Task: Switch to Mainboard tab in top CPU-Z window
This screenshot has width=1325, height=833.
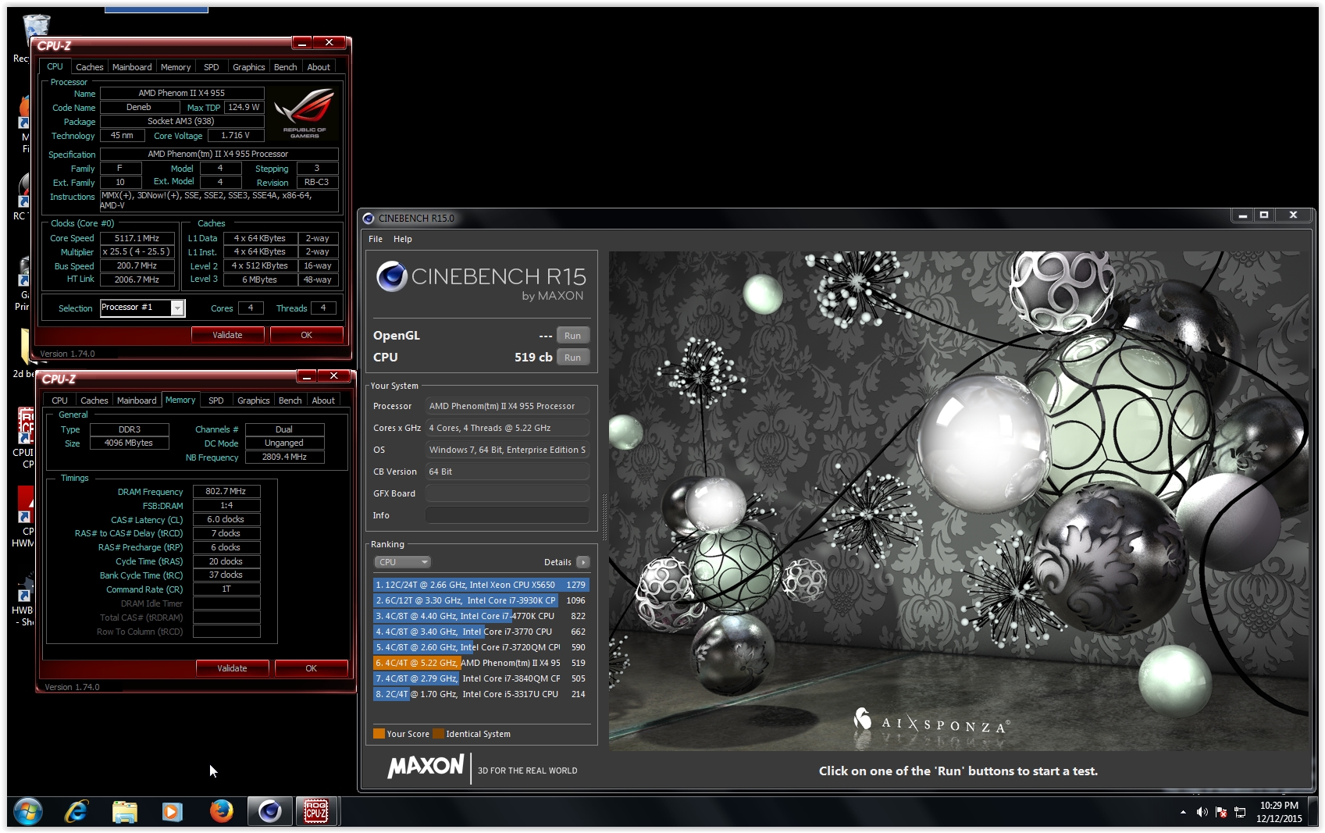Action: point(132,67)
